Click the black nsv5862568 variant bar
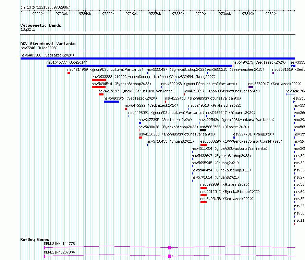 coord(203,130)
